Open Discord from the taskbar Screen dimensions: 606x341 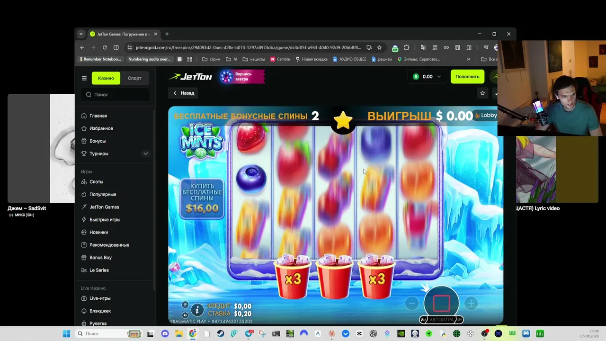(x=165, y=334)
